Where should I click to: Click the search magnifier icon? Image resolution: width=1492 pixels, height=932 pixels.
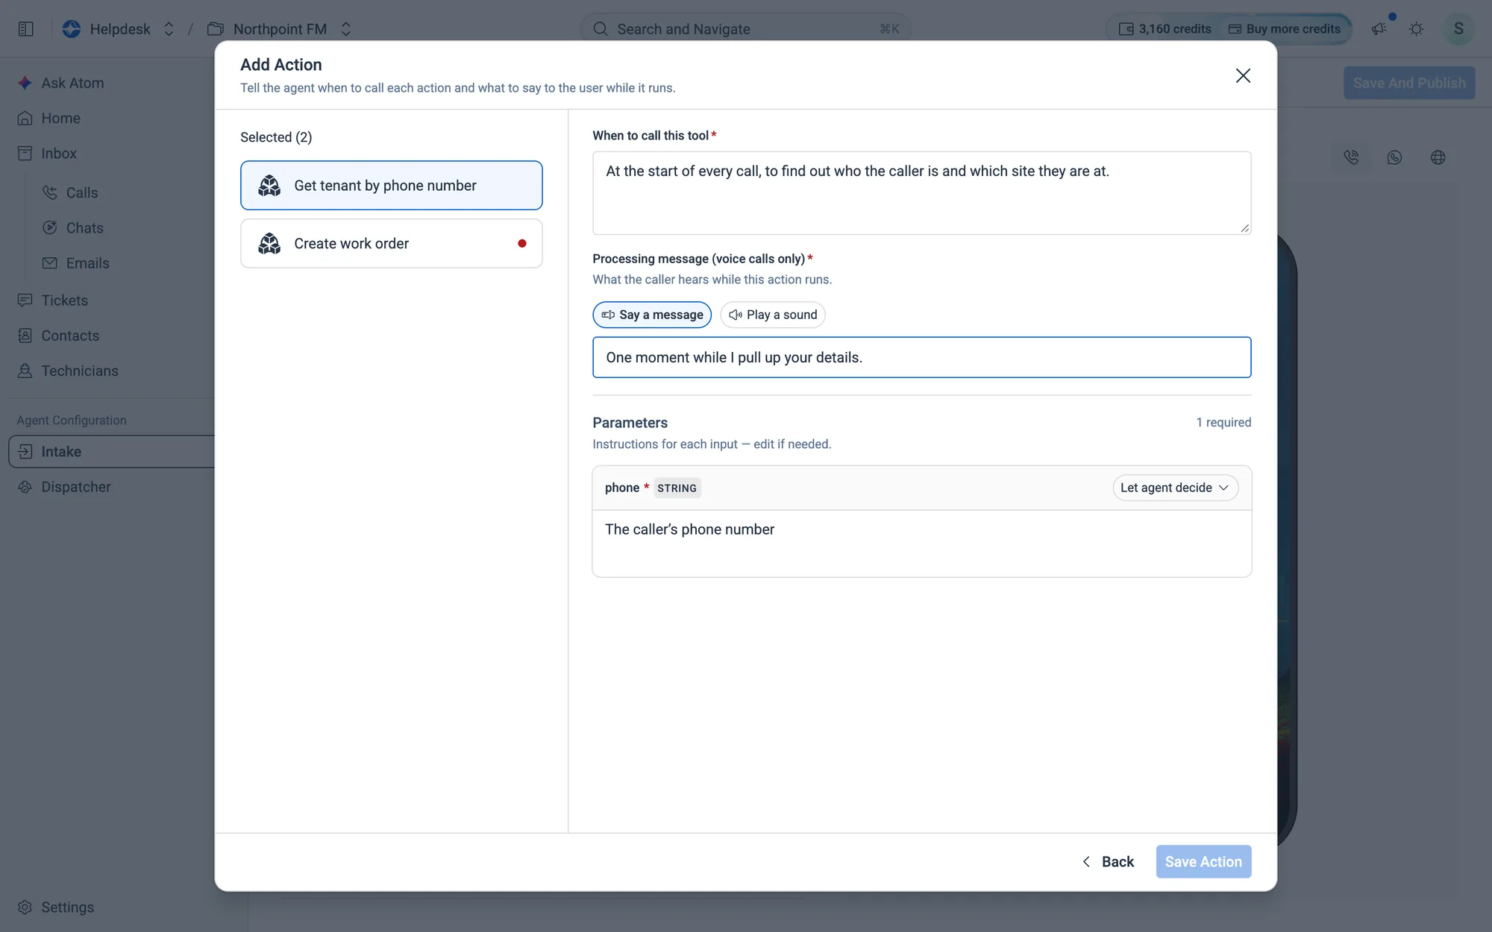pos(601,28)
